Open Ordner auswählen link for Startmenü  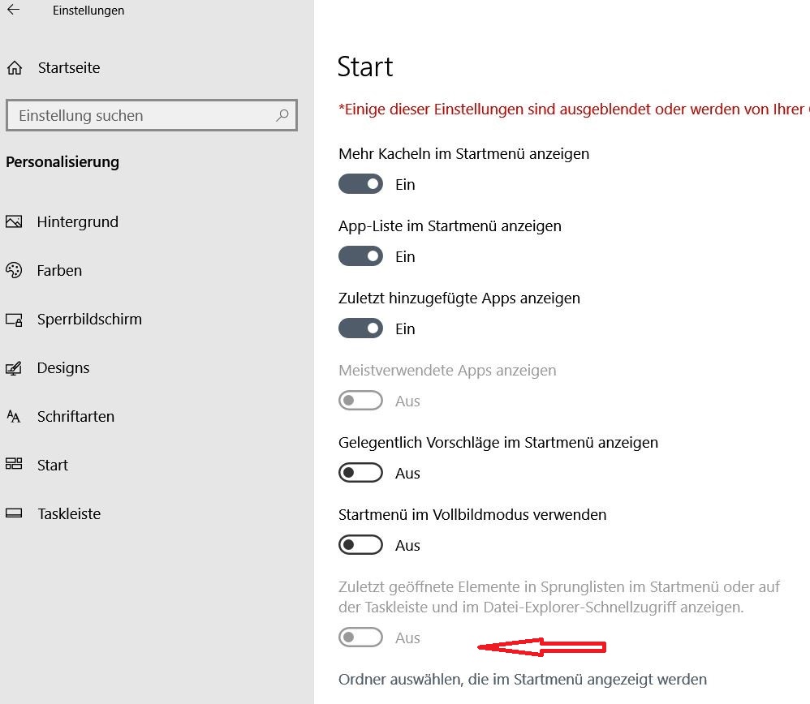click(x=522, y=680)
